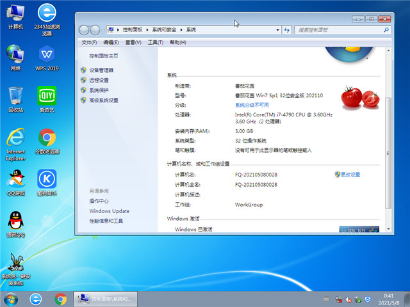The image size is (410, 307).
Task: Open the 帮助(H) menu
Action: pyautogui.click(x=178, y=42)
